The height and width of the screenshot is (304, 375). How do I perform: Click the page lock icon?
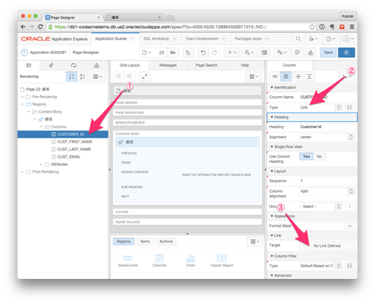[187, 52]
